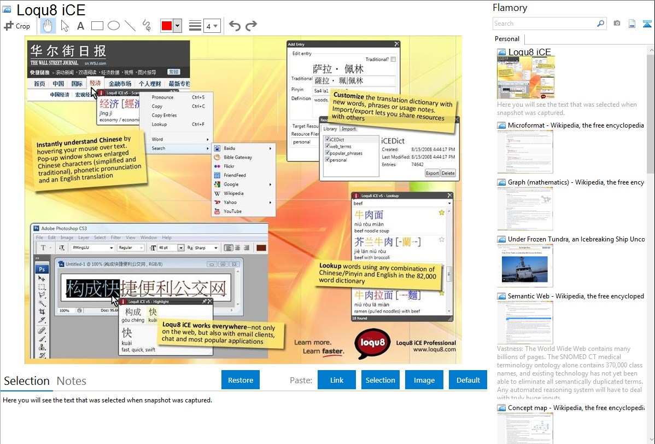The width and height of the screenshot is (655, 444).
Task: Click the Photoshop Crop tool in snapshot
Action: point(42,312)
